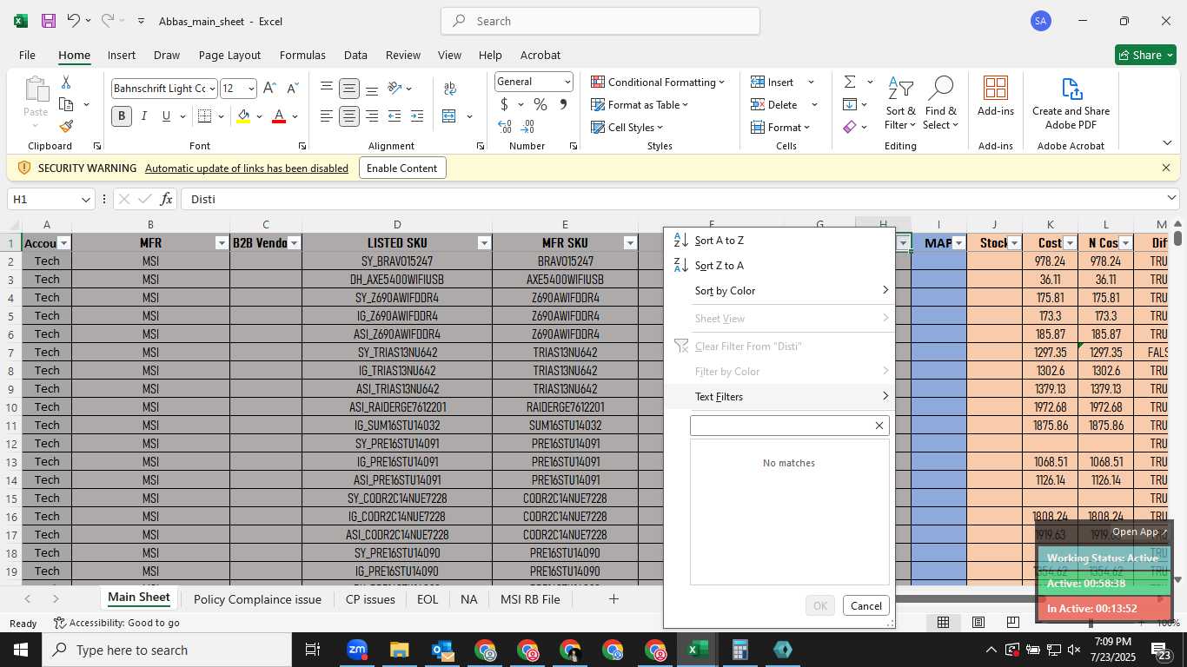Click the AutoSum sigma icon
The image size is (1187, 667).
coord(850,82)
